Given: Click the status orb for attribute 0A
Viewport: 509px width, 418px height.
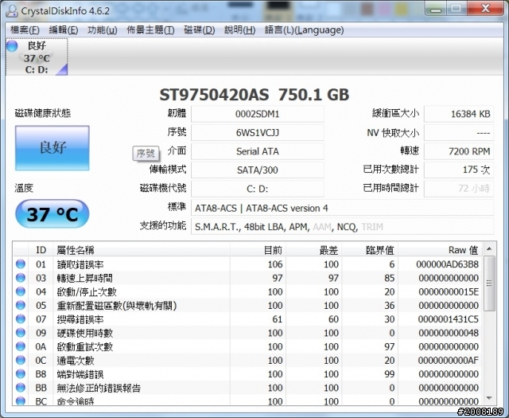Looking at the screenshot, I should [21, 346].
